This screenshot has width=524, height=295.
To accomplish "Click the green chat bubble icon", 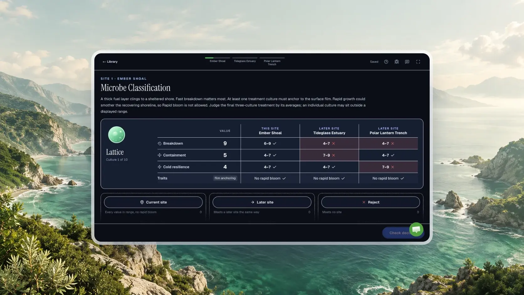I will coord(416,229).
